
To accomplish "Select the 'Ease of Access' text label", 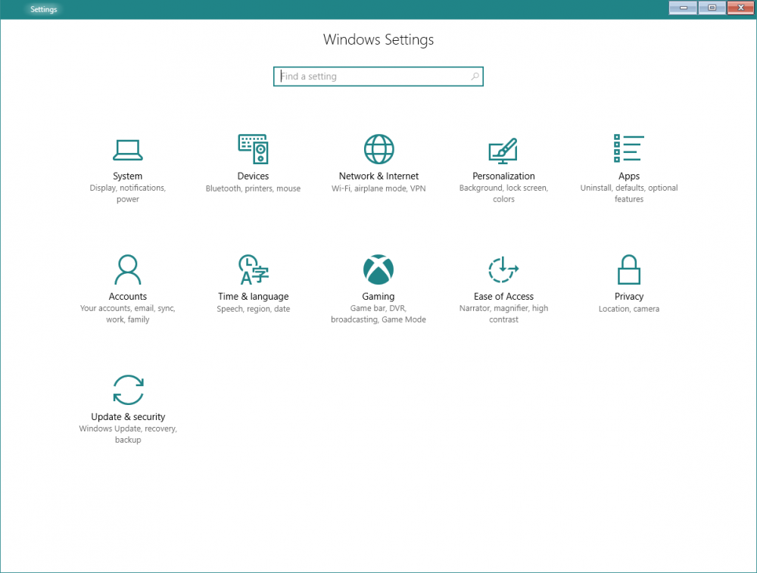I will click(x=503, y=297).
